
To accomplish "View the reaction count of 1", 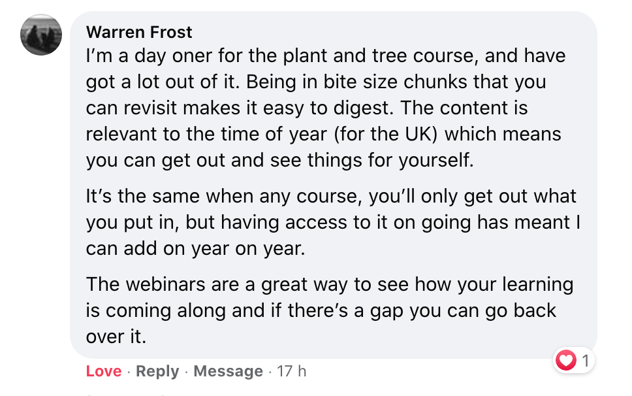I will pos(585,360).
